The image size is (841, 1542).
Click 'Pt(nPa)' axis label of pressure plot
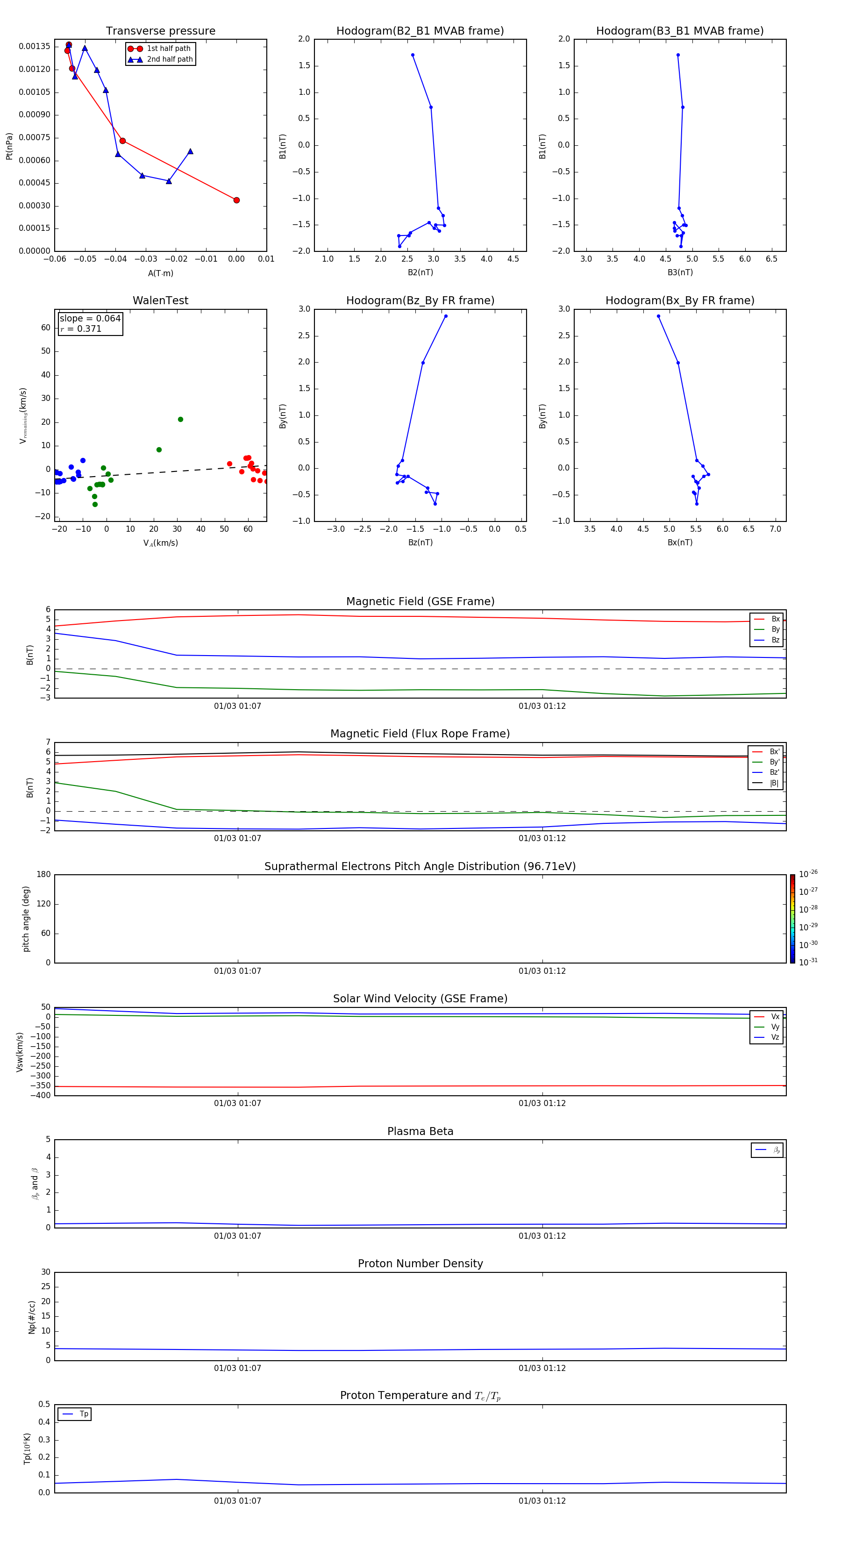9,145
